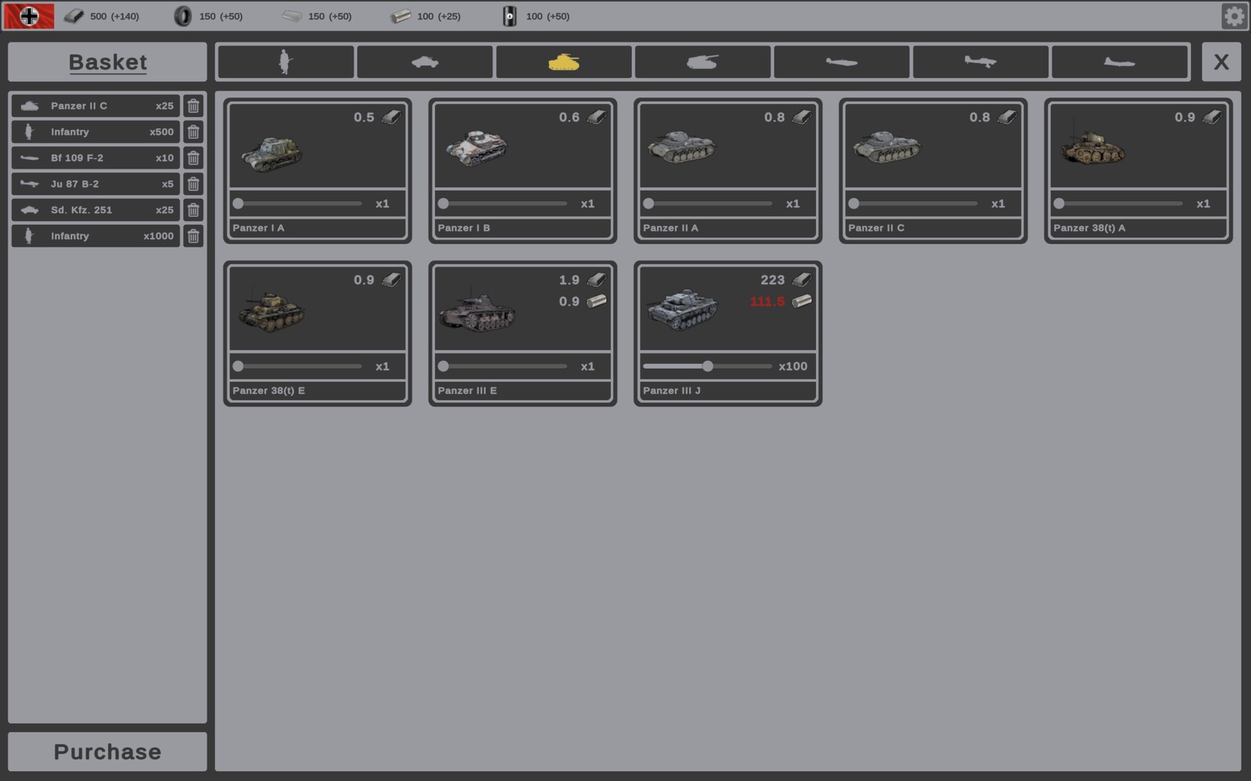The width and height of the screenshot is (1251, 781).
Task: Open the settings gear menu
Action: click(x=1234, y=15)
